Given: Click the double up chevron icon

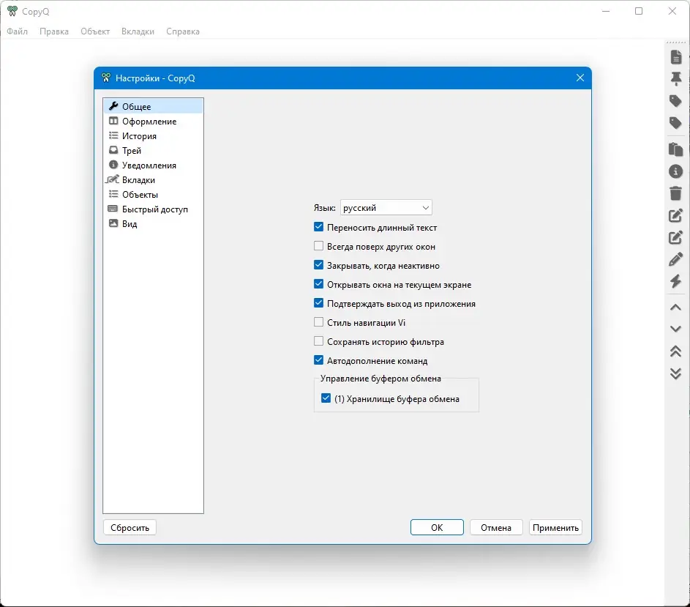Looking at the screenshot, I should (x=676, y=351).
